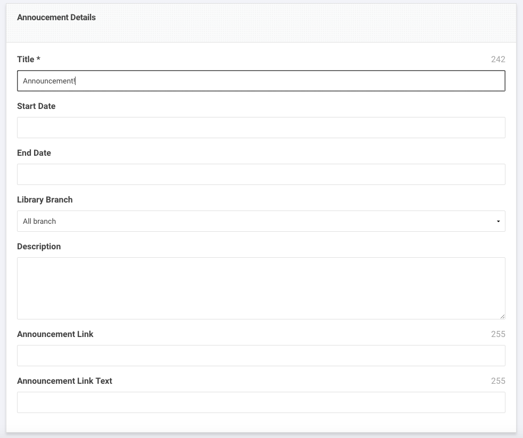
Task: Click the "Annoucement Details" panel heading
Action: point(56,18)
